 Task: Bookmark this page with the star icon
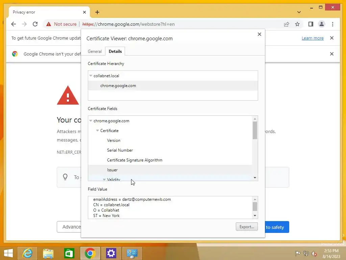297,24
